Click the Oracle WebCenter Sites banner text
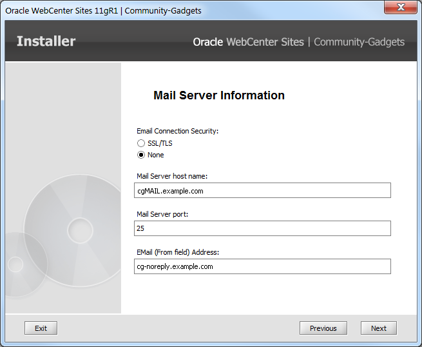Screen dimensions: 422x347 (249, 42)
